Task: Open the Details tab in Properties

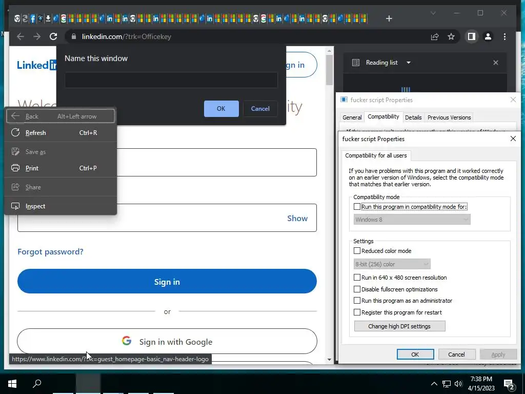Action: [x=413, y=117]
